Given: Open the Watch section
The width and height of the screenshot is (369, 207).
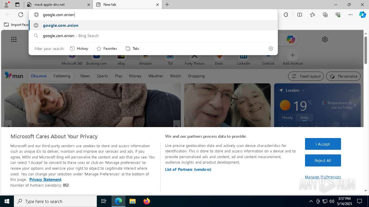Looking at the screenshot, I should (176, 76).
